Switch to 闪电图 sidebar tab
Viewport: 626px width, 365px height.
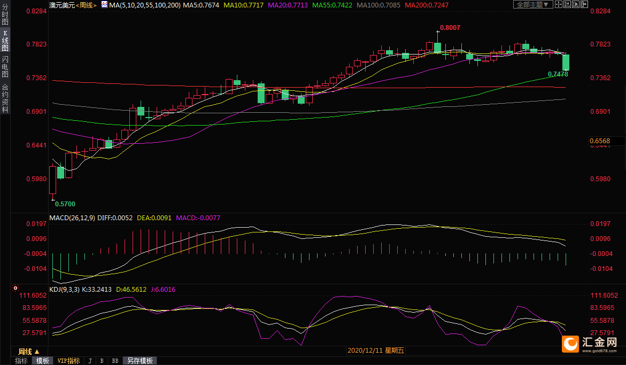point(5,66)
